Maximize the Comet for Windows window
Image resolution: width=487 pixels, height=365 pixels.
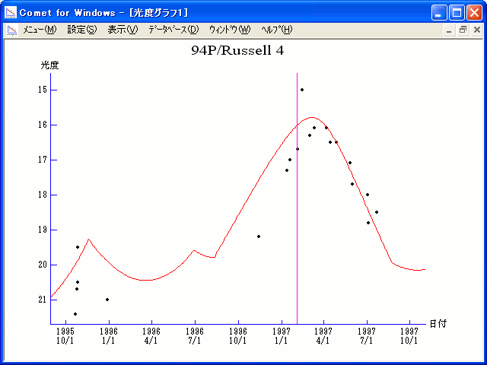457,13
